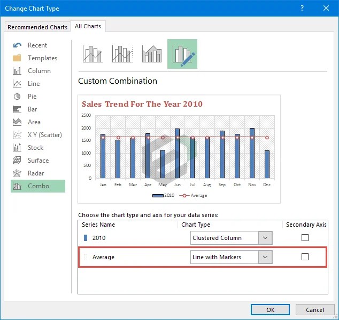Choose the Combo category label
This screenshot has width=339, height=320.
[x=38, y=186]
